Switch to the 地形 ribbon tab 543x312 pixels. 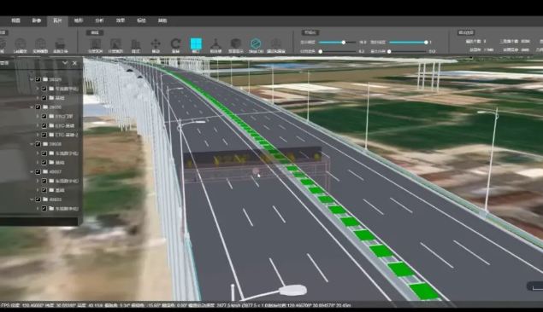[79, 20]
